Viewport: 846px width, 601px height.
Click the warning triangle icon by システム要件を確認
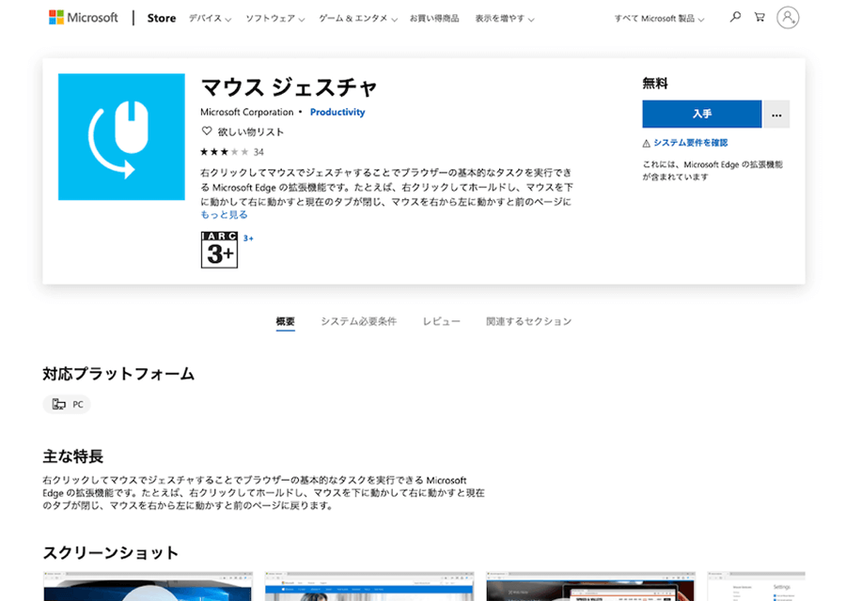[647, 144]
